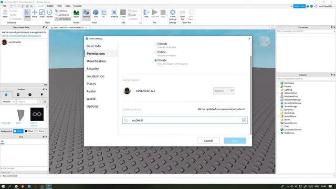Toggle Constraints in Tools group
The height and width of the screenshot is (189, 336).
coord(62,15)
